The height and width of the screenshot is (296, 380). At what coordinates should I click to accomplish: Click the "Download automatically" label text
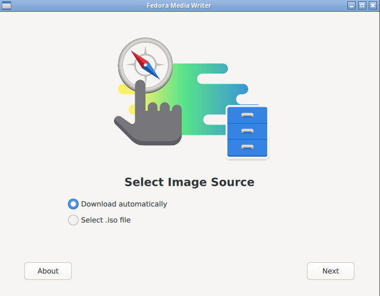pyautogui.click(x=124, y=204)
